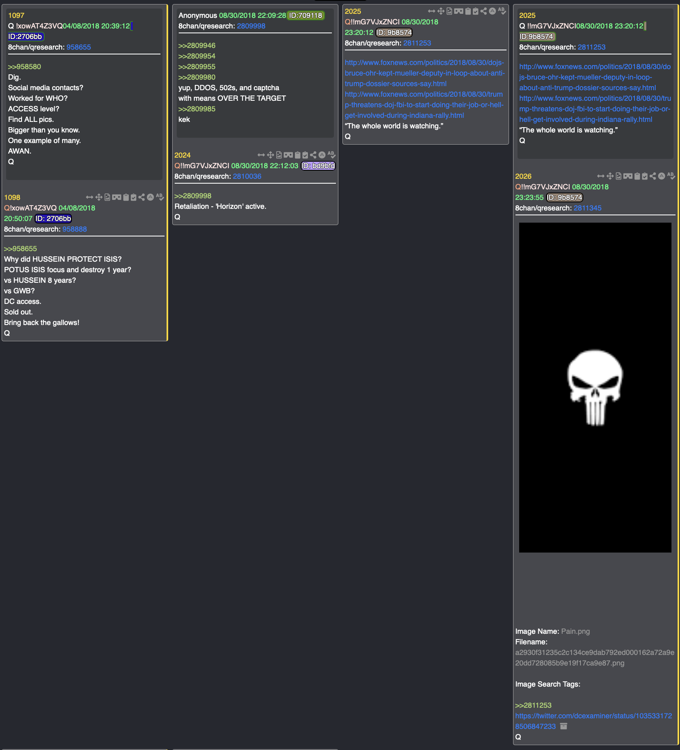Click the clipboard copy icon on post 2024
Screen dimensions: 680x750
click(297, 155)
